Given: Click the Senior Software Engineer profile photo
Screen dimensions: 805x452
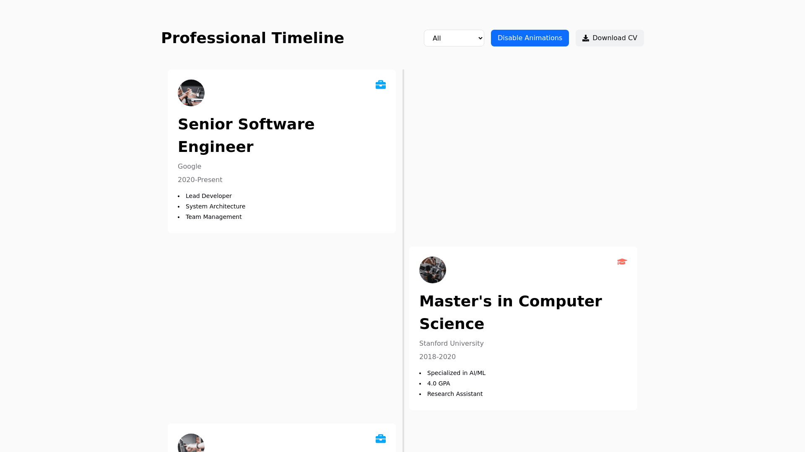Looking at the screenshot, I should click(x=191, y=93).
